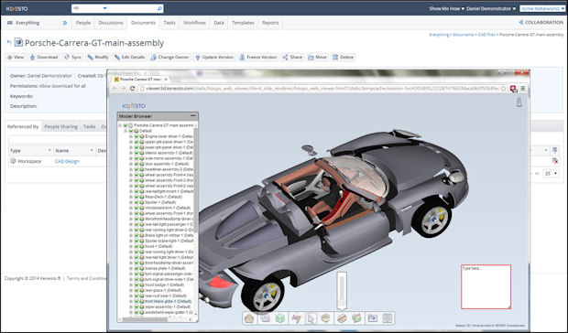Switch to the People Sharing tab
The height and width of the screenshot is (333, 568).
tap(60, 126)
